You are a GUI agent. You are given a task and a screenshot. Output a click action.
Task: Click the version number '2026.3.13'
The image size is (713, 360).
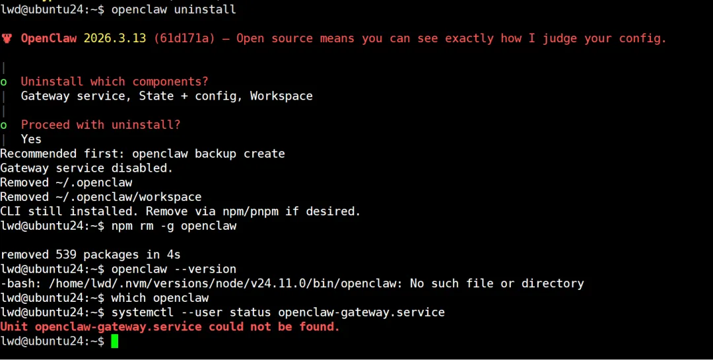(x=115, y=38)
